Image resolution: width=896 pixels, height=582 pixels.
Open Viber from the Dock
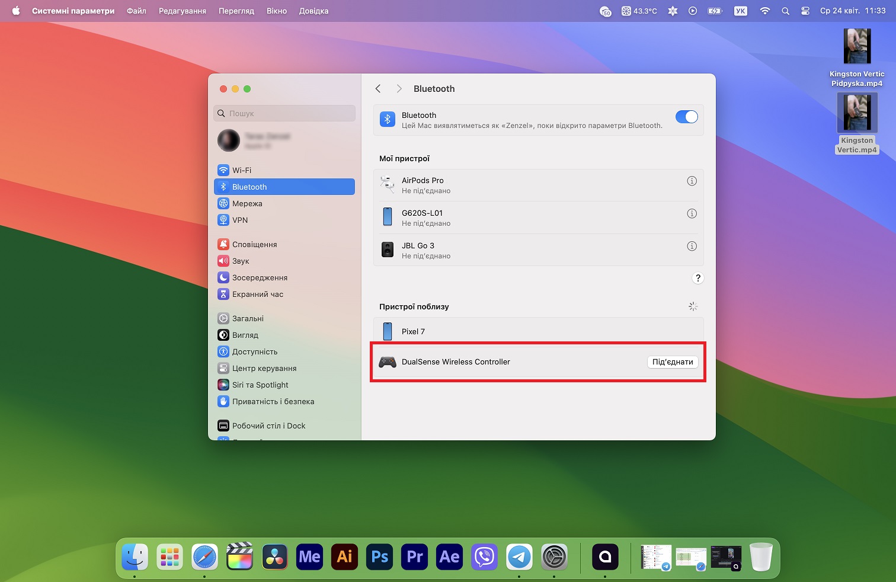(x=484, y=557)
